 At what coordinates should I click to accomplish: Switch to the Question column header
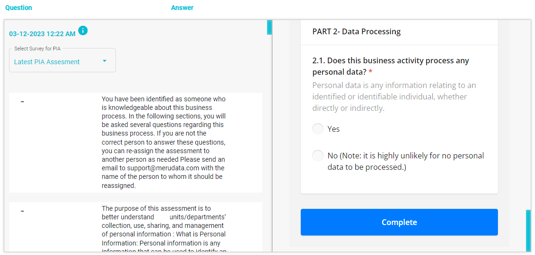pyautogui.click(x=19, y=8)
